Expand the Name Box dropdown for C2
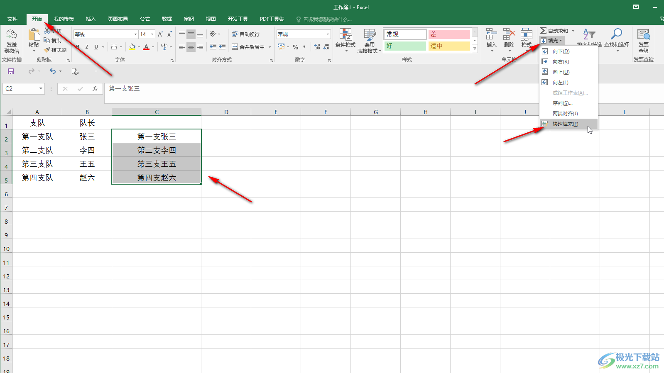The width and height of the screenshot is (664, 373). 41,88
